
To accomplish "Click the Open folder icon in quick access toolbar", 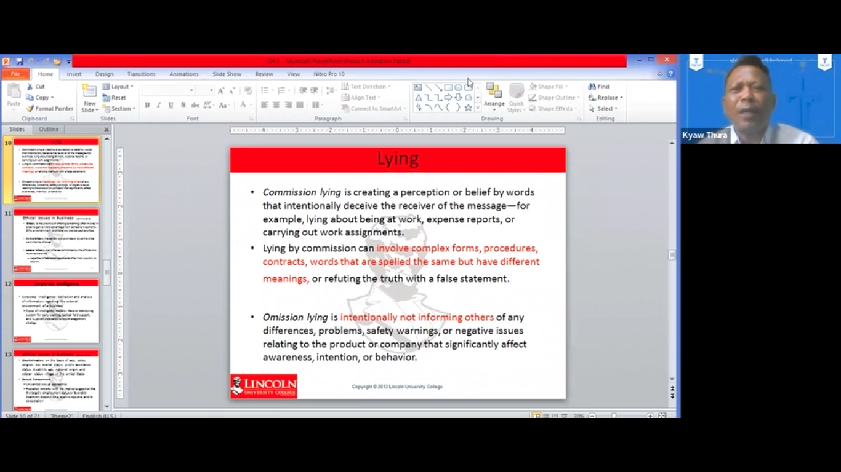I will pos(57,61).
